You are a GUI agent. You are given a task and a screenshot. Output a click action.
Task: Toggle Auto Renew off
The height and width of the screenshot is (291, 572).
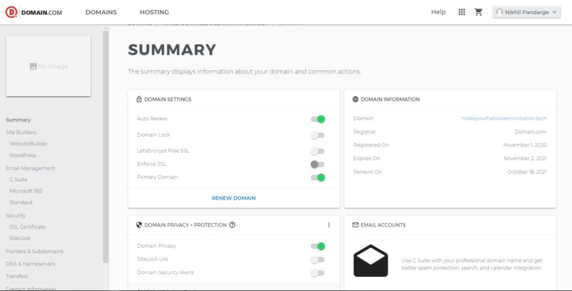pos(317,119)
